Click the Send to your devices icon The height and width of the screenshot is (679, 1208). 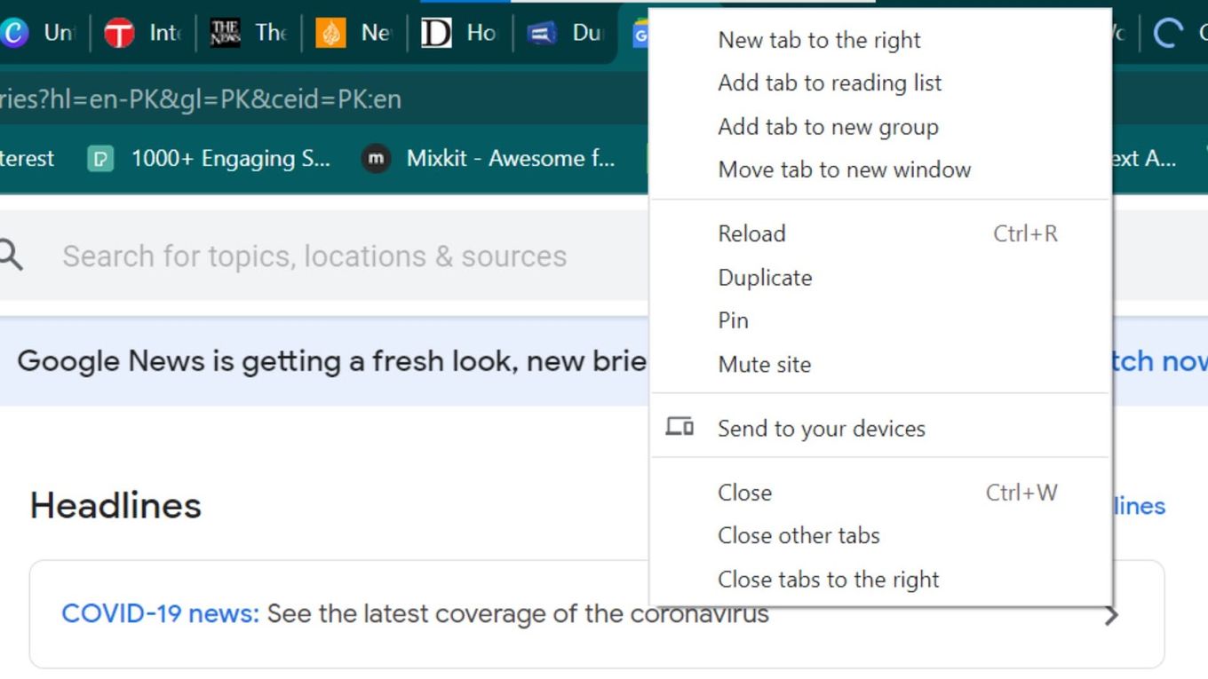coord(679,428)
